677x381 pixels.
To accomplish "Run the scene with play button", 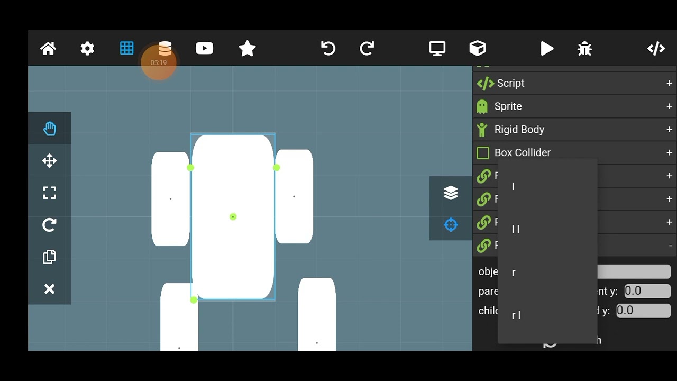I will click(547, 49).
